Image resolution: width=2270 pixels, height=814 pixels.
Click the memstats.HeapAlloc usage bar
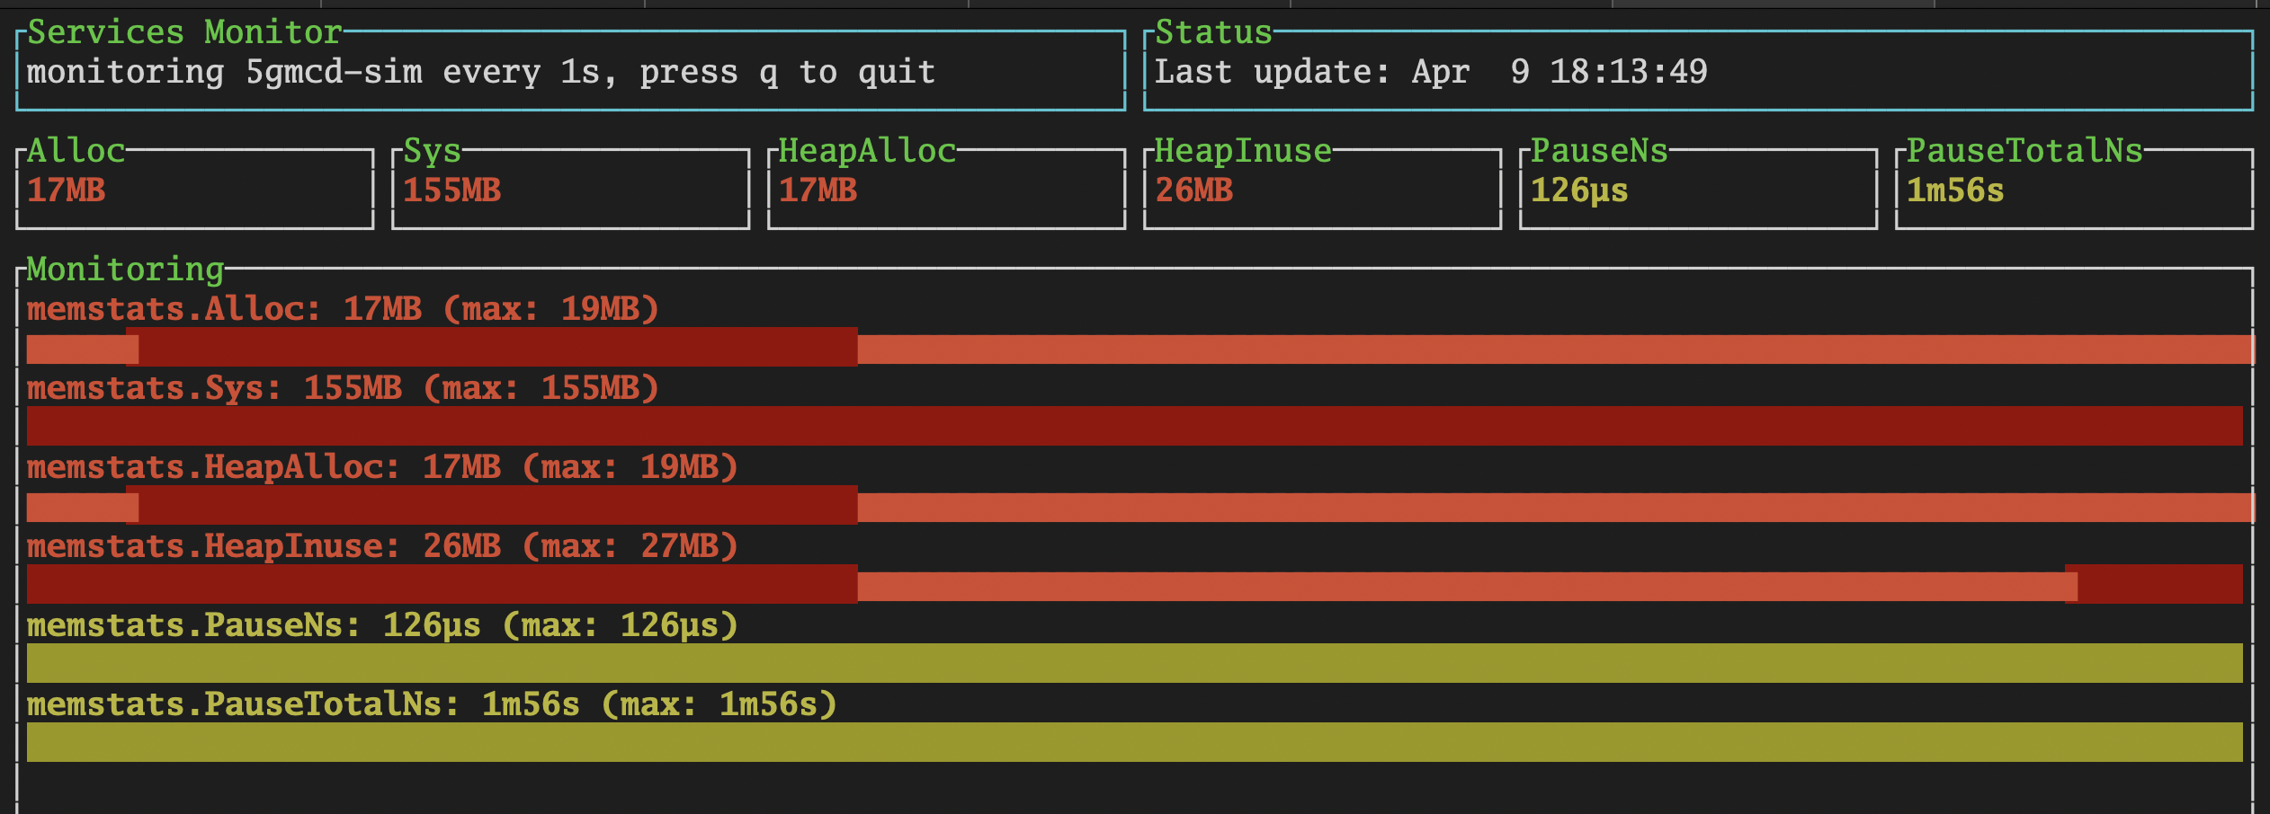click(1140, 505)
